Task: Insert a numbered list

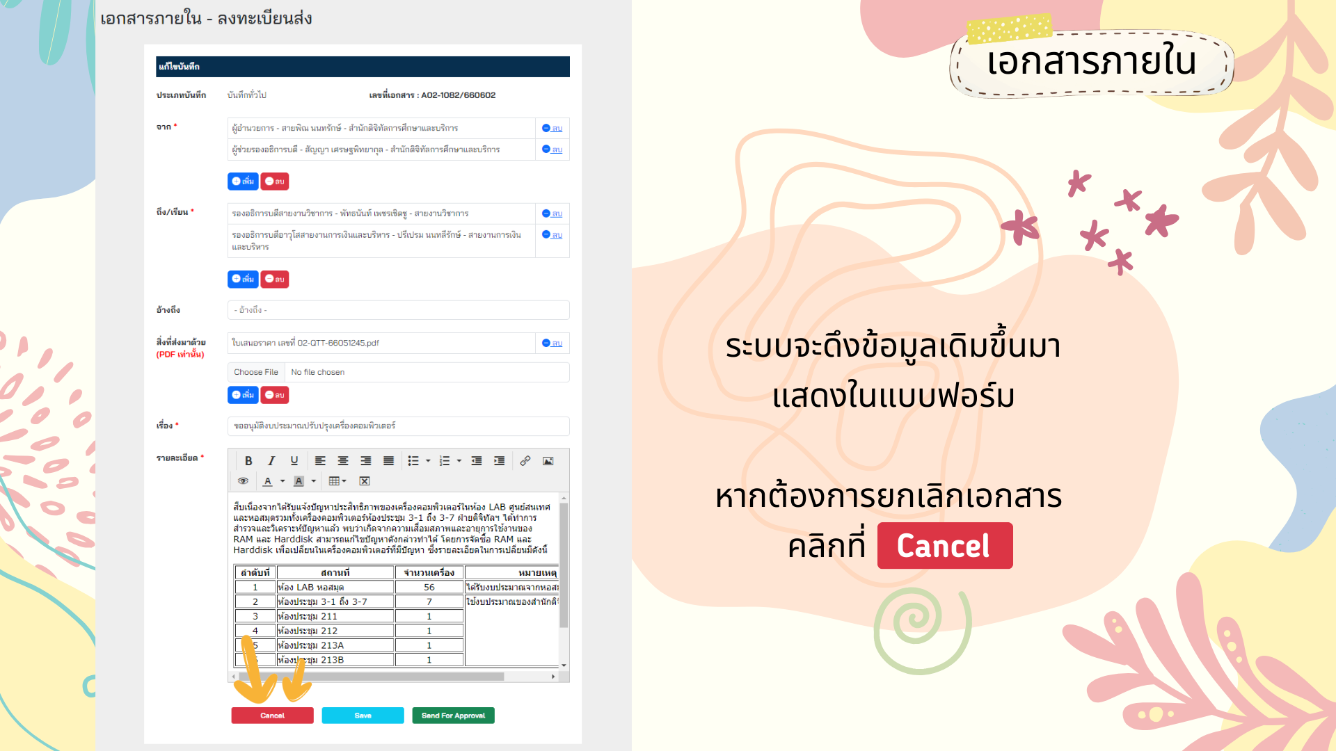Action: 445,461
